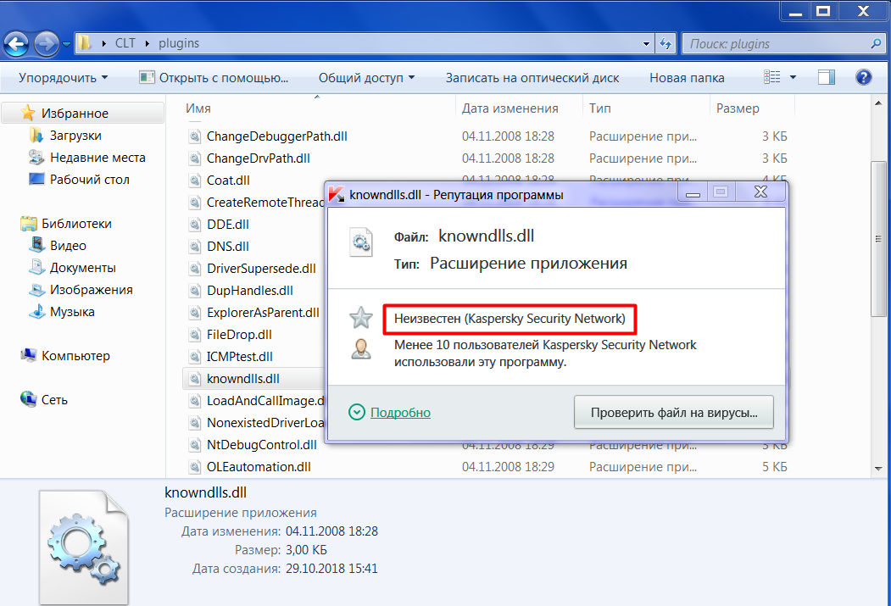Open Help with the question mark icon
Screen dimensions: 891x606
pyautogui.click(x=863, y=77)
